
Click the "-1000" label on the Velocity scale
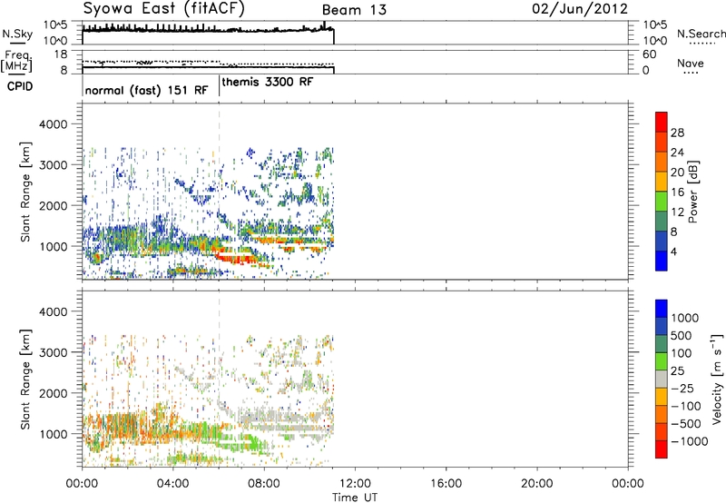[x=689, y=441]
